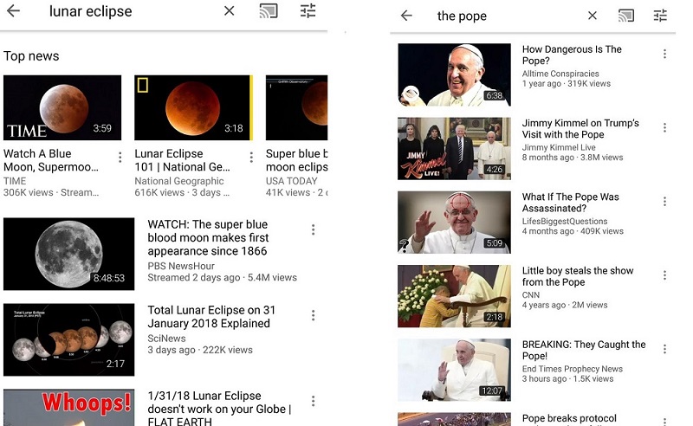Open search filters on lunar eclipse screen

[308, 10]
